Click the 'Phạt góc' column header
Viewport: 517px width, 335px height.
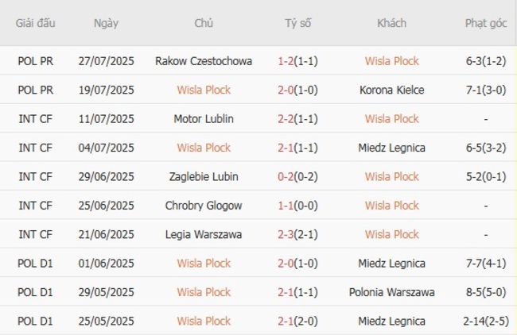tap(484, 23)
